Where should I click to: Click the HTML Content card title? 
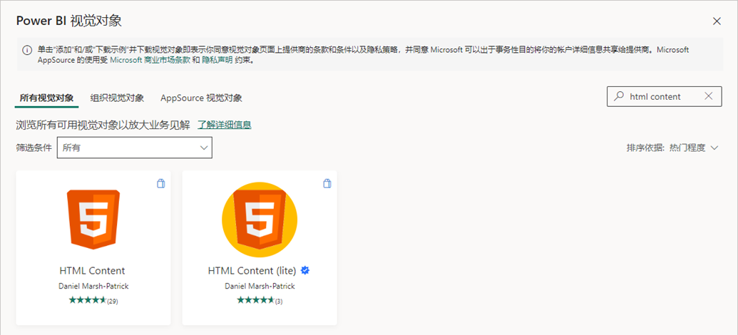92,271
